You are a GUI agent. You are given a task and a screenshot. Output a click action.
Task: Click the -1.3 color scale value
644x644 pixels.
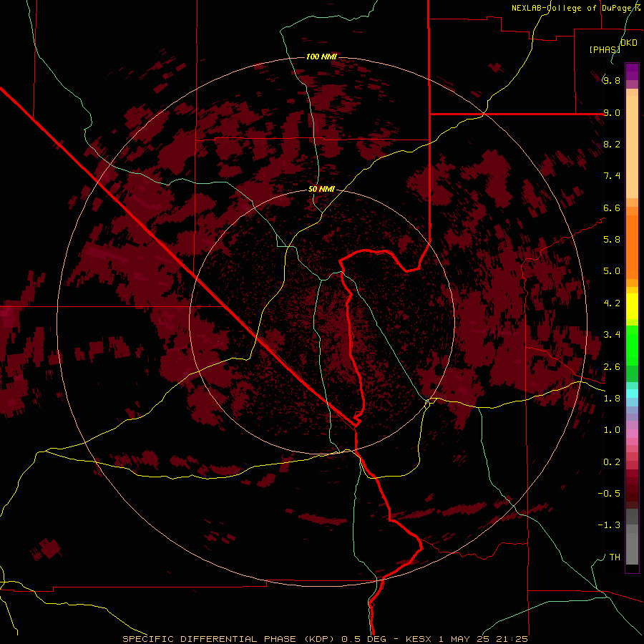pos(609,525)
